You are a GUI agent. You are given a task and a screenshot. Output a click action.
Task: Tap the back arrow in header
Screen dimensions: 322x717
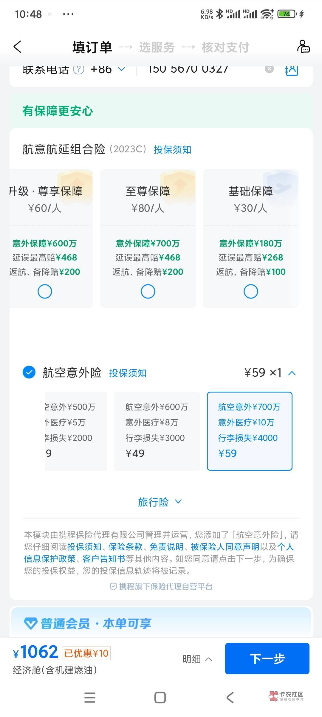18,47
